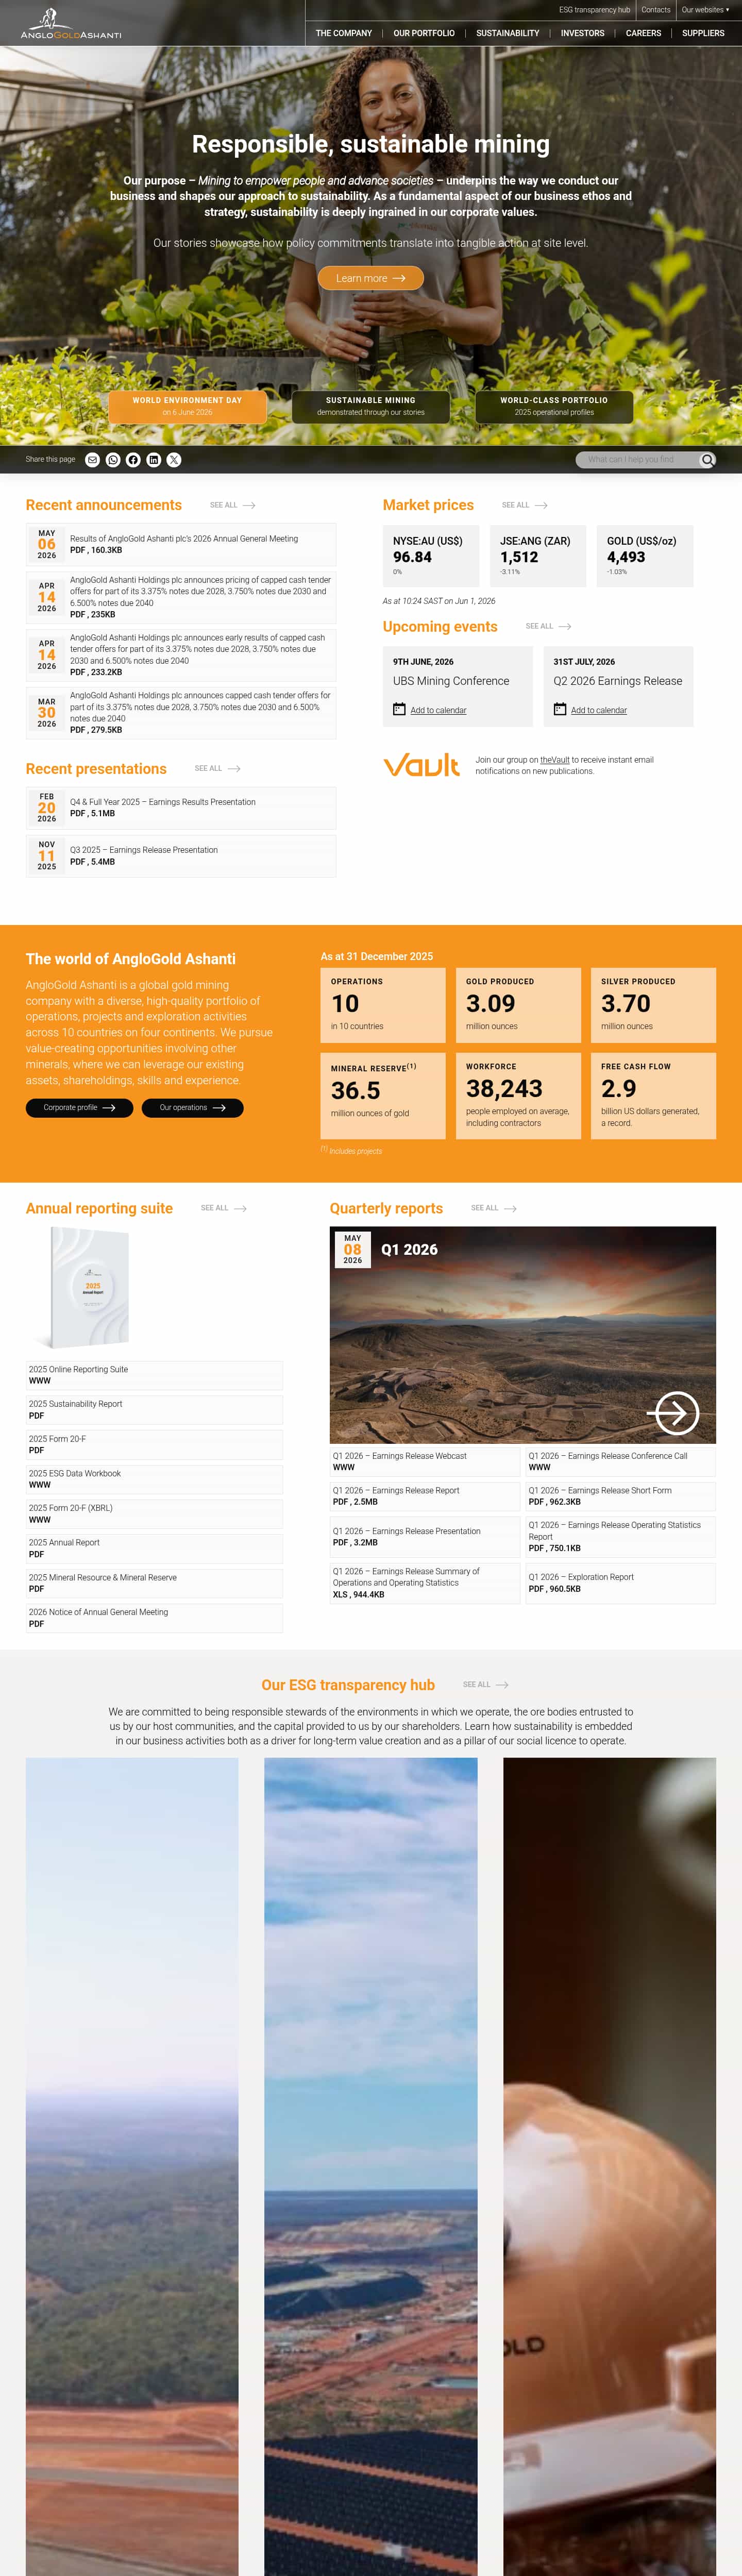Open SUPPLIERS menu

click(x=703, y=33)
